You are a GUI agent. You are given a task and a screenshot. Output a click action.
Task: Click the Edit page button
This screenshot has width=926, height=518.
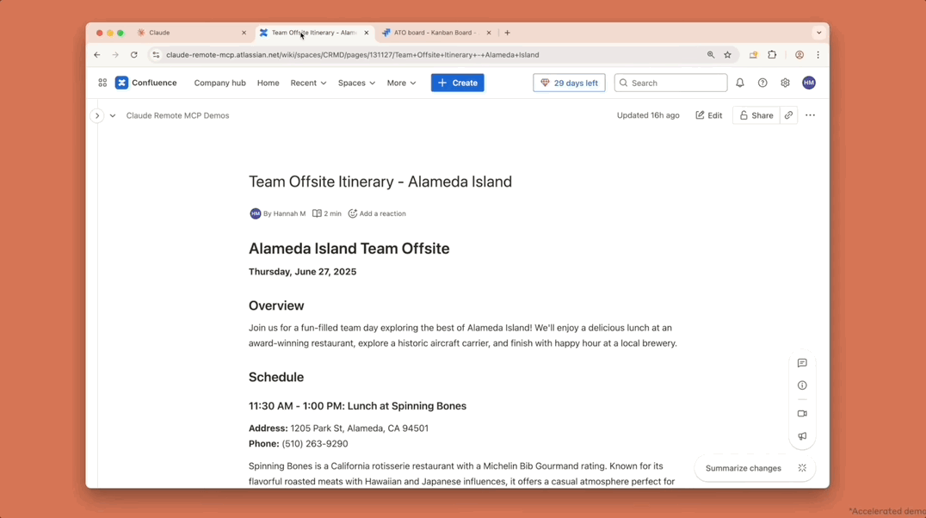[x=708, y=115]
